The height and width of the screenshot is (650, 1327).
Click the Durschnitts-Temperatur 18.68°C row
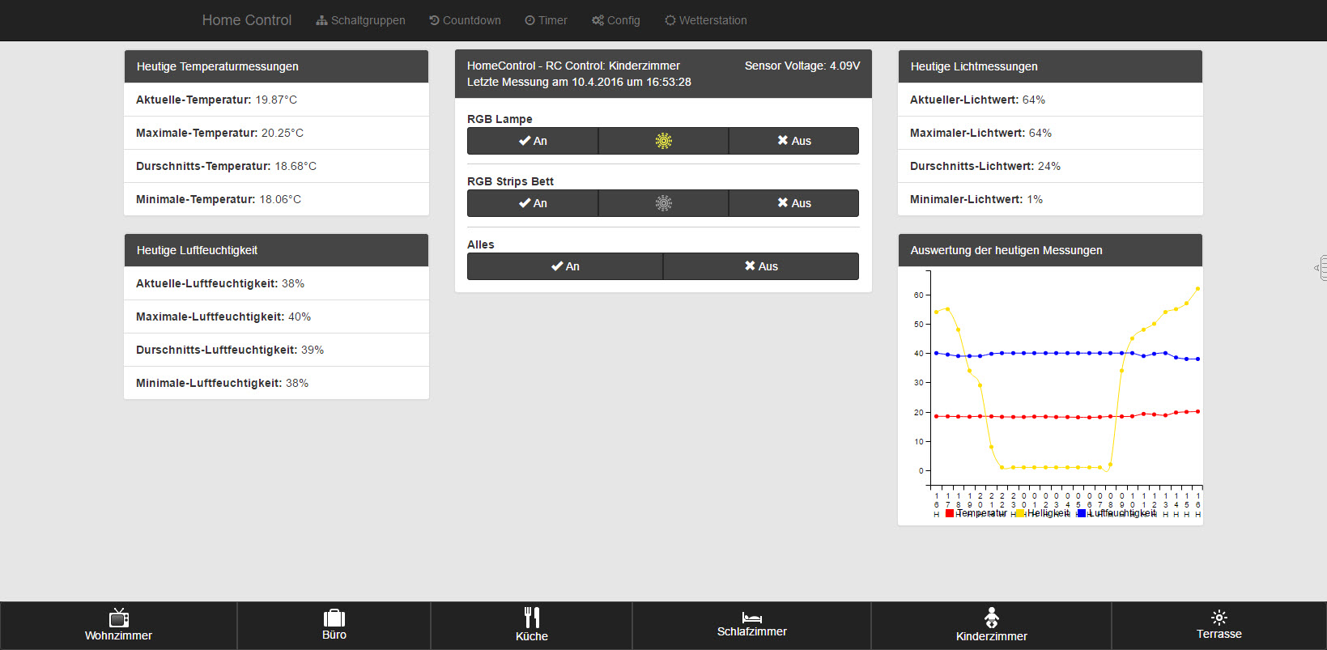276,166
